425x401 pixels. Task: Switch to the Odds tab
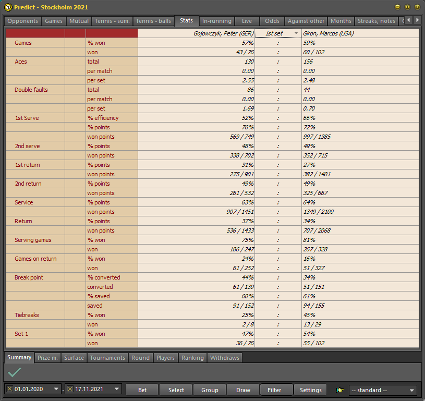pos(272,21)
